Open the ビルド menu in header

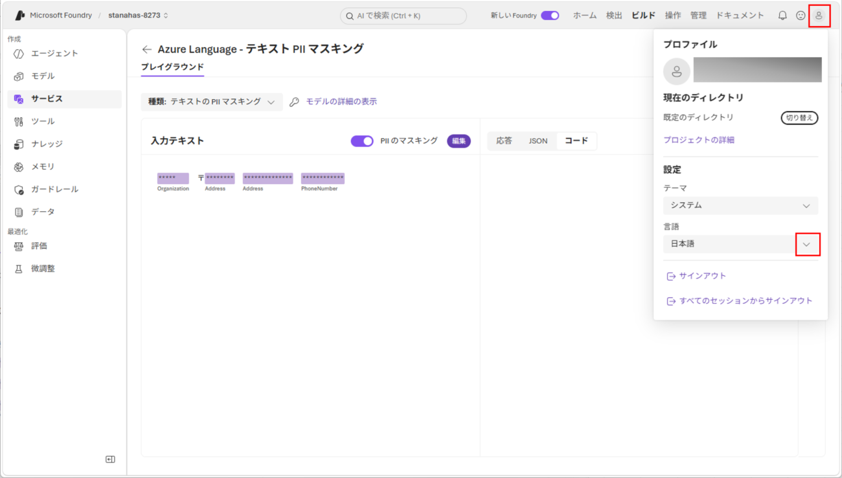643,16
